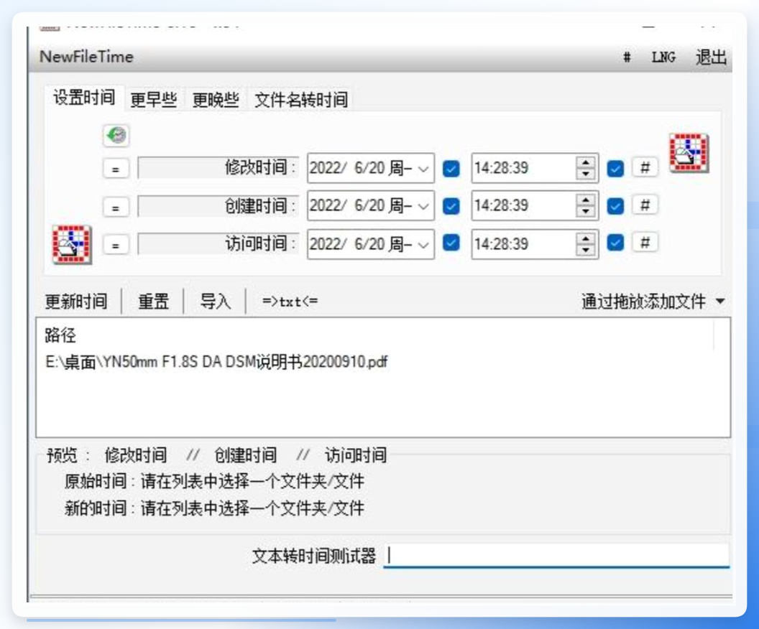Click the # button in 修改时间 row
Image resolution: width=759 pixels, height=629 pixels.
(x=645, y=168)
